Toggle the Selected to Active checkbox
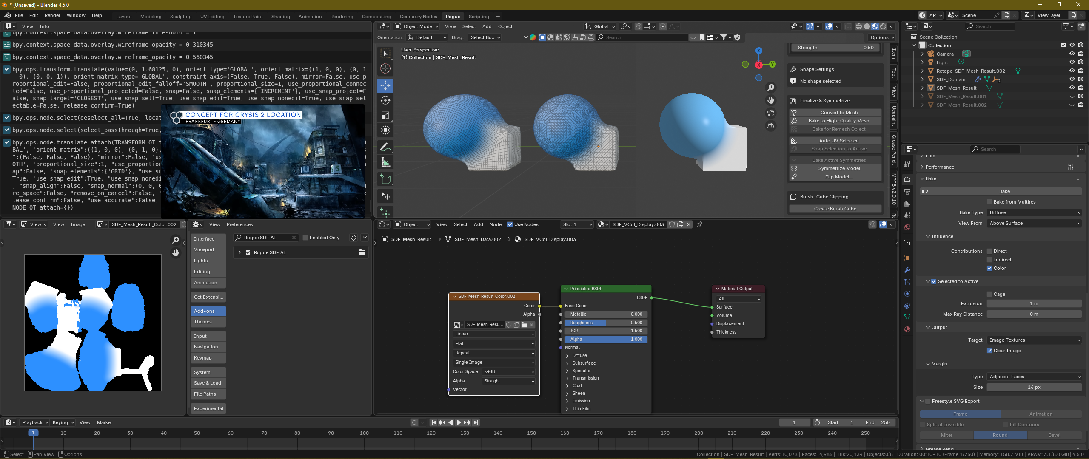1089x459 pixels. pyautogui.click(x=934, y=281)
